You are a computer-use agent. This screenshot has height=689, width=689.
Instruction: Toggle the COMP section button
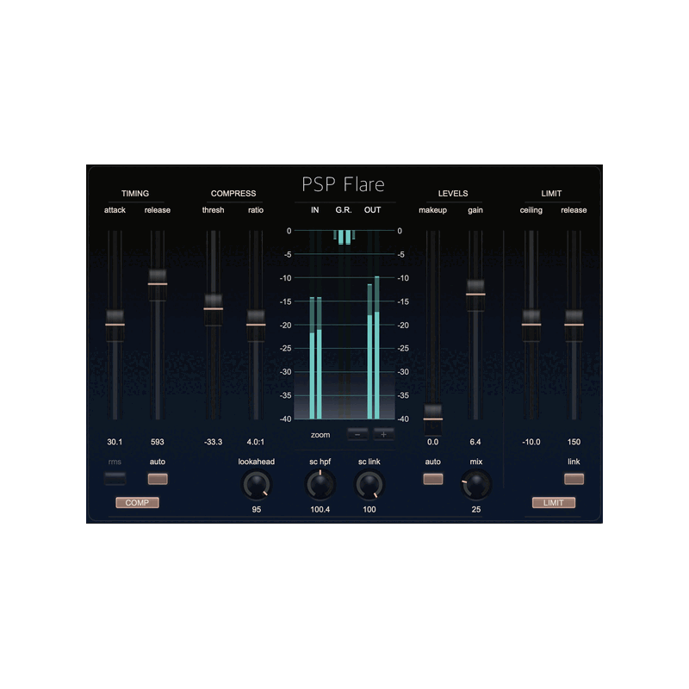click(x=137, y=503)
